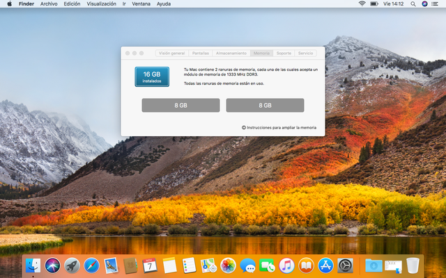Open the Trash in the Dock
This screenshot has width=446, height=278.
tap(413, 265)
